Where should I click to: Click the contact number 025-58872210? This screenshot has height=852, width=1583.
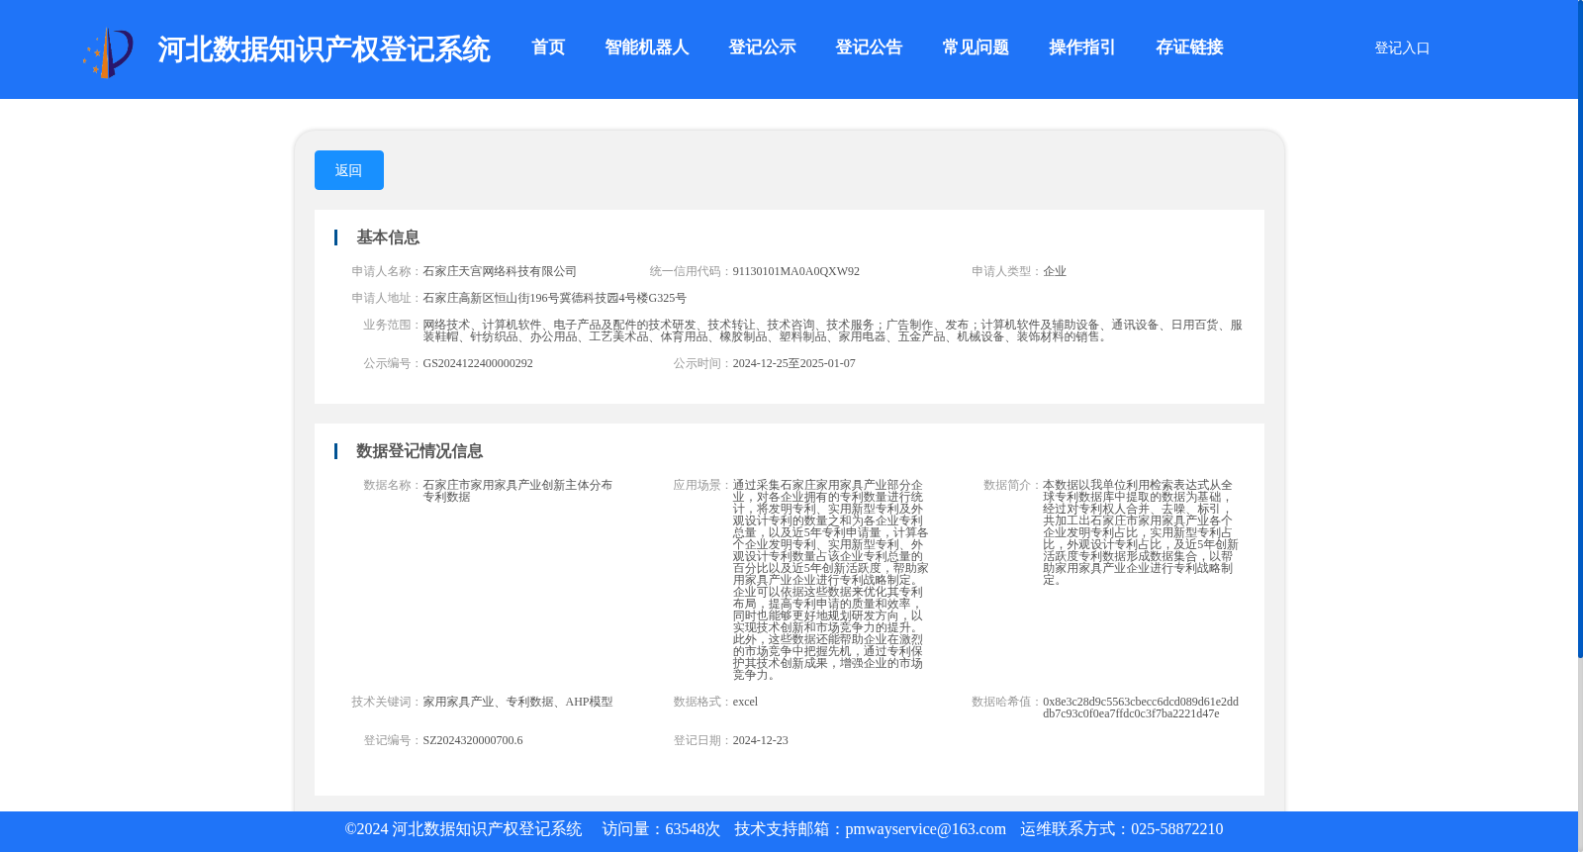tap(1176, 829)
